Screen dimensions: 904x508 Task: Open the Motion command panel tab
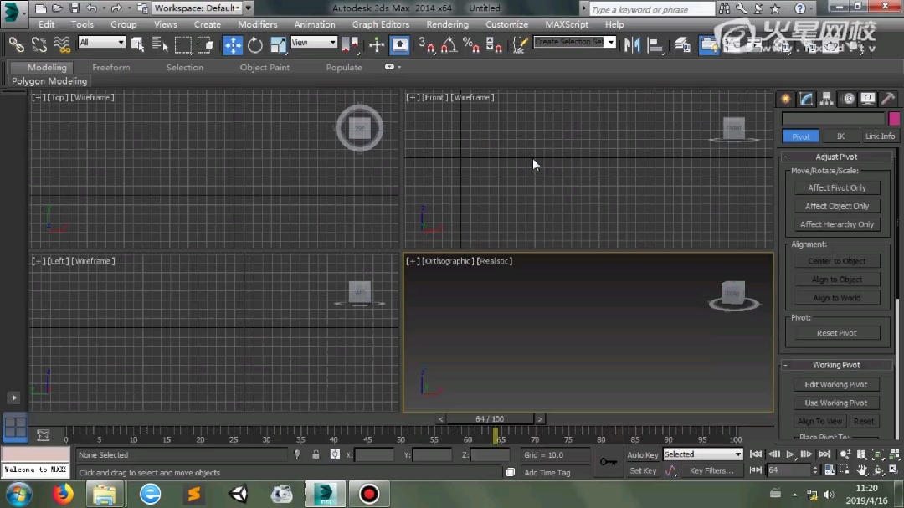coord(847,100)
